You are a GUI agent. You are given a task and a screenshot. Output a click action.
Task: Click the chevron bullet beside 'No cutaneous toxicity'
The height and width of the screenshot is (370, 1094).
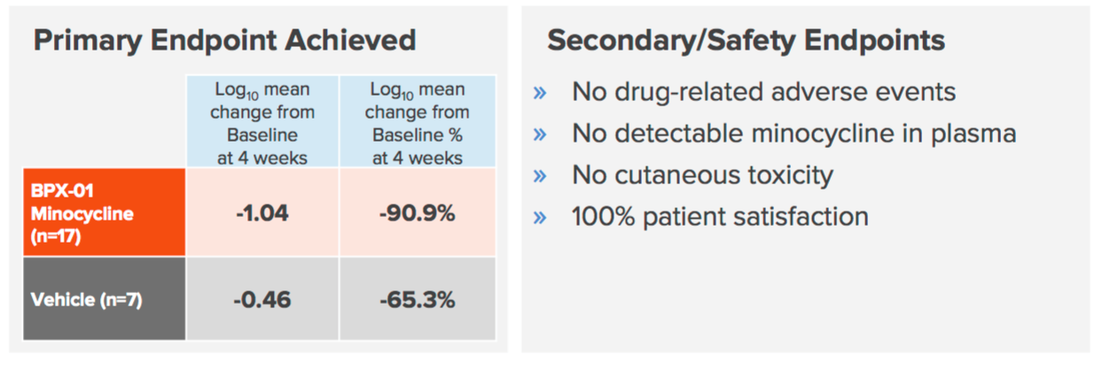click(539, 176)
